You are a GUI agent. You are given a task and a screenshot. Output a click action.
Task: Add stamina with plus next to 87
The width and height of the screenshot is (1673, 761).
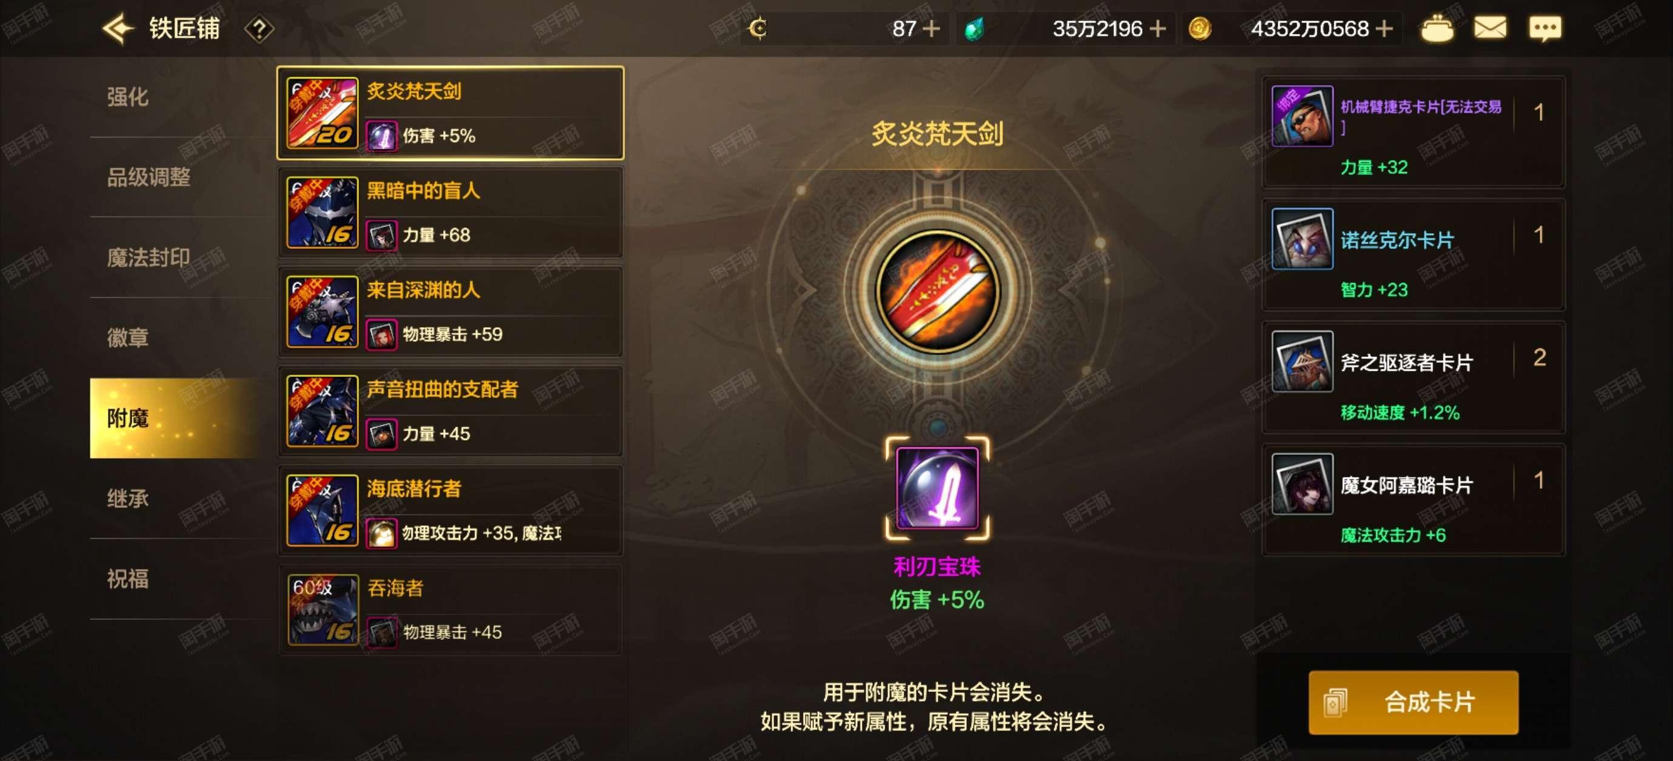tap(931, 28)
